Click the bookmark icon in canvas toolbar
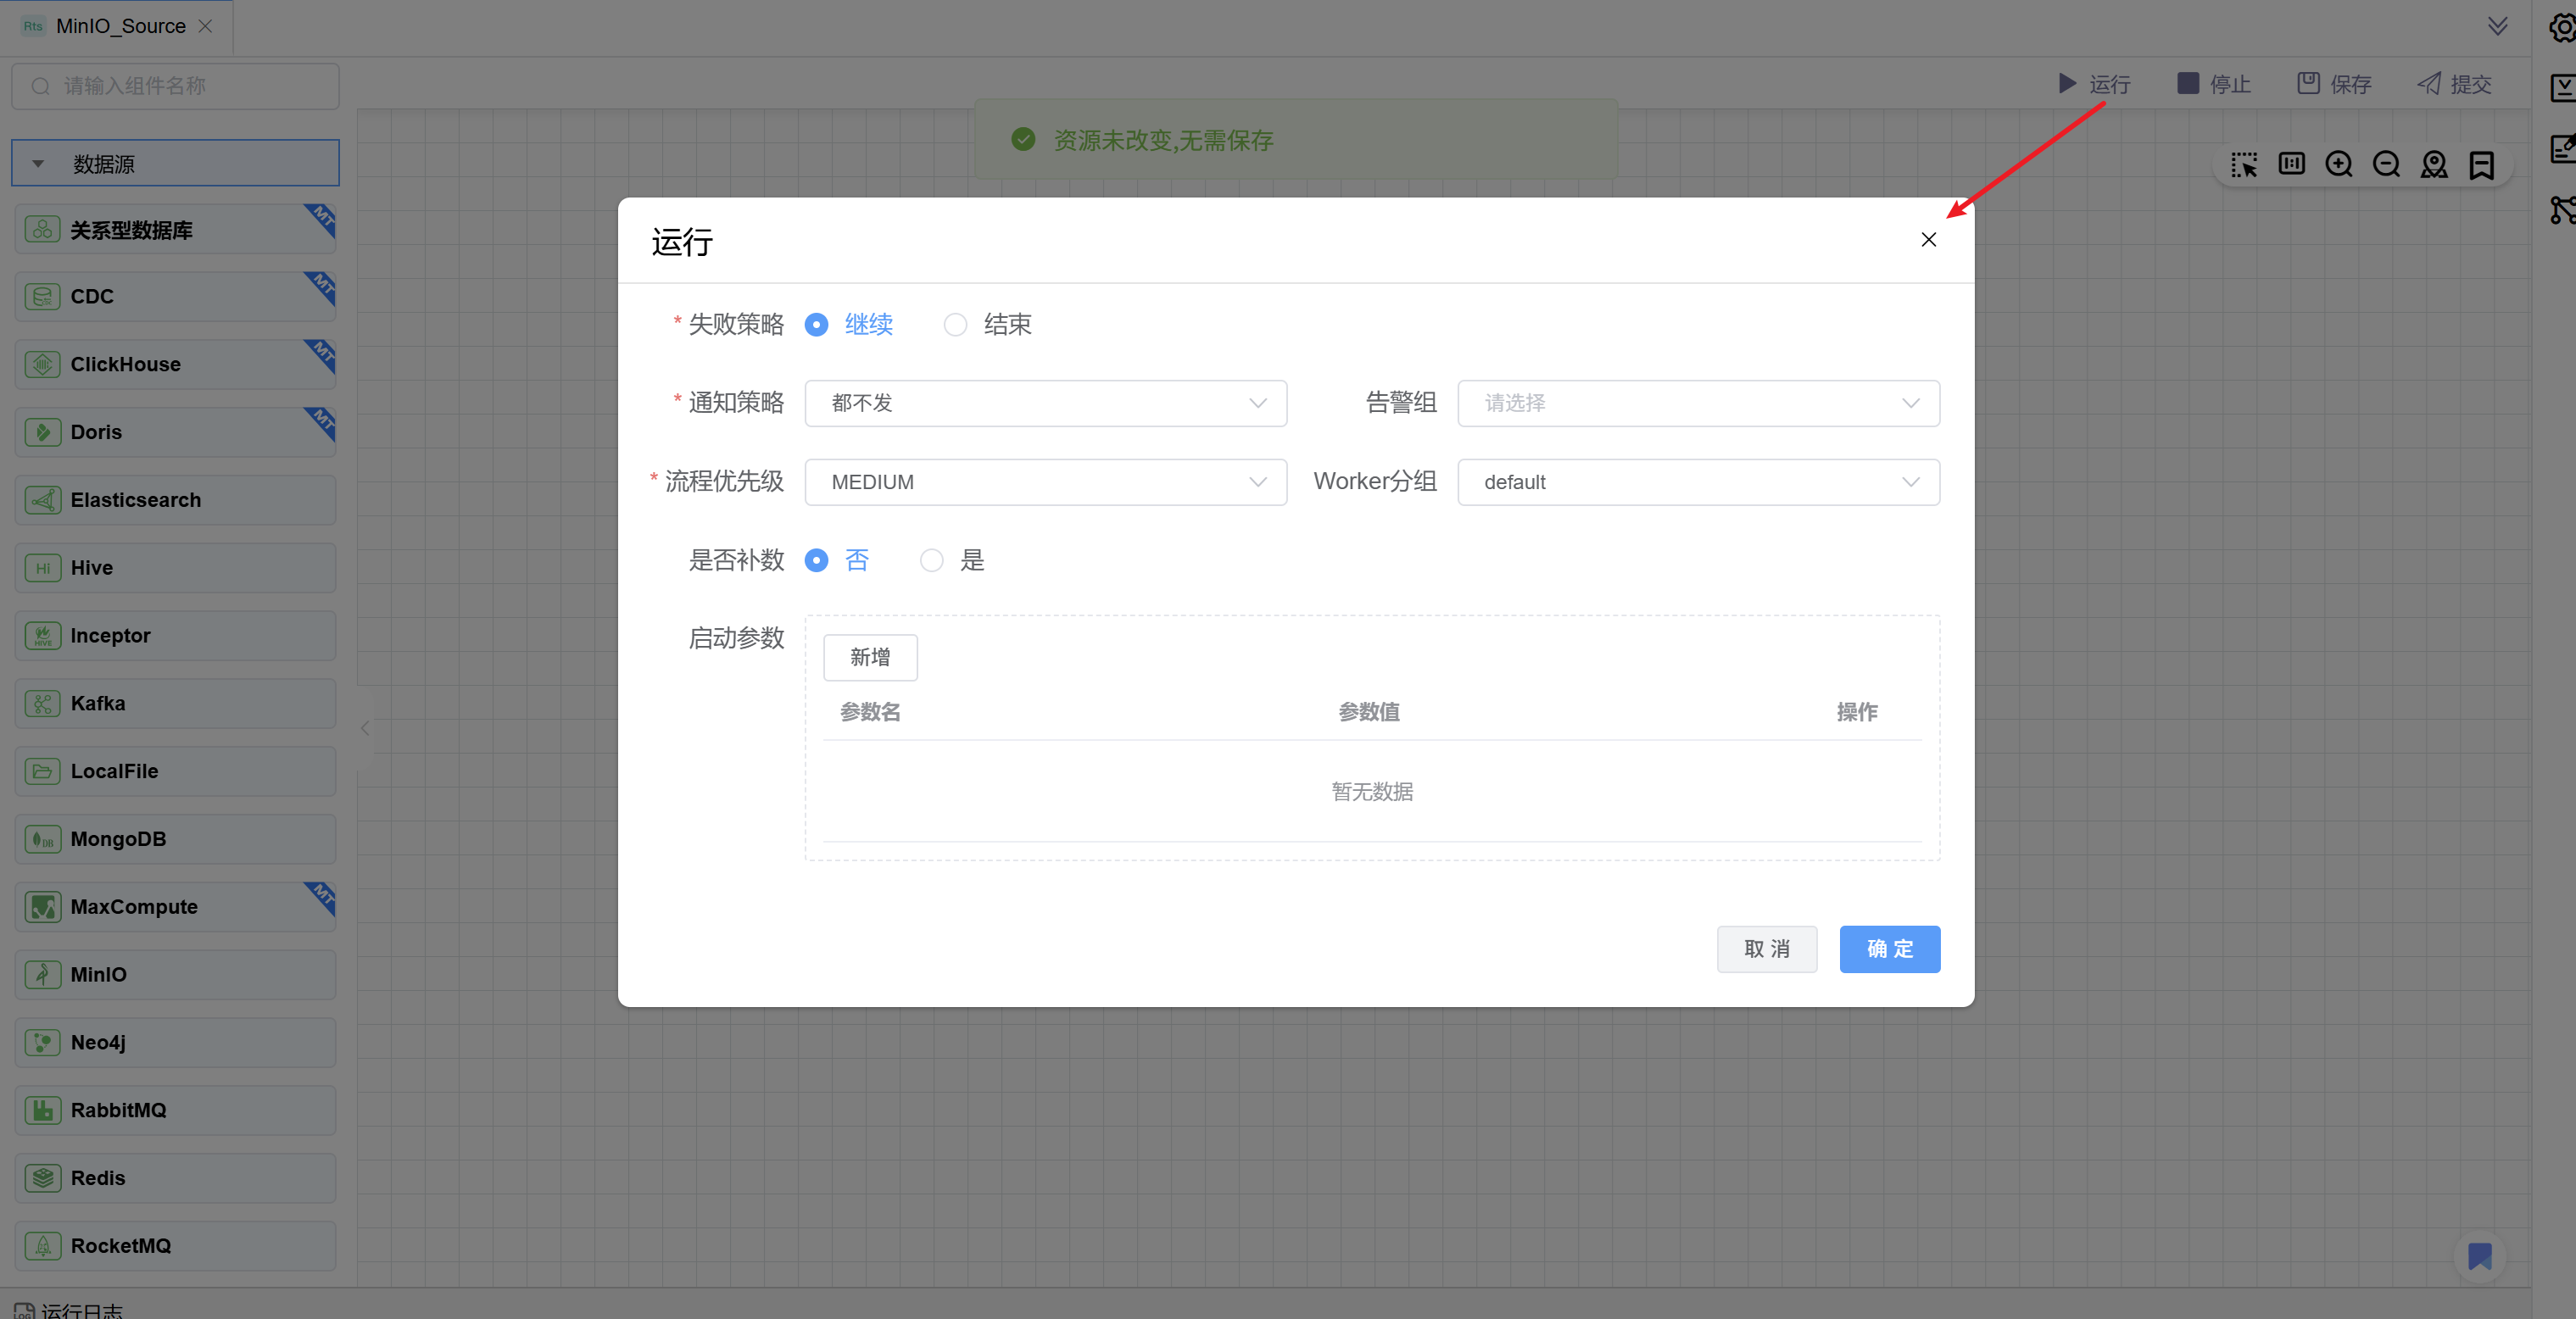The image size is (2576, 1319). tap(2481, 165)
